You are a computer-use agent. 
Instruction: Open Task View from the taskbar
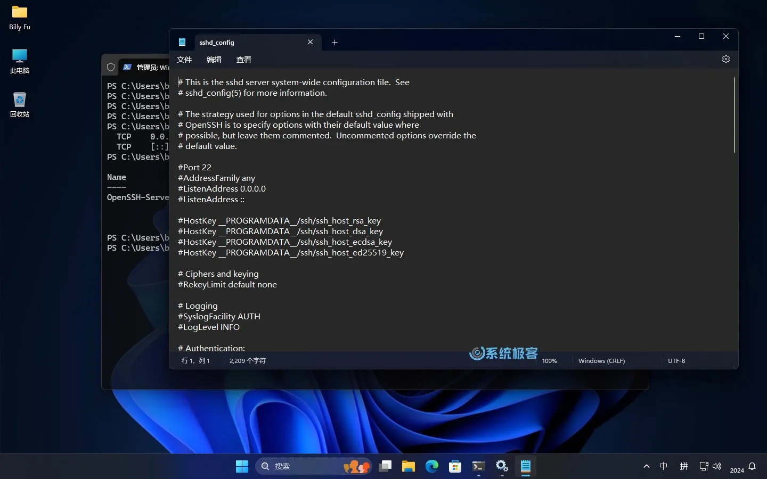pos(385,466)
